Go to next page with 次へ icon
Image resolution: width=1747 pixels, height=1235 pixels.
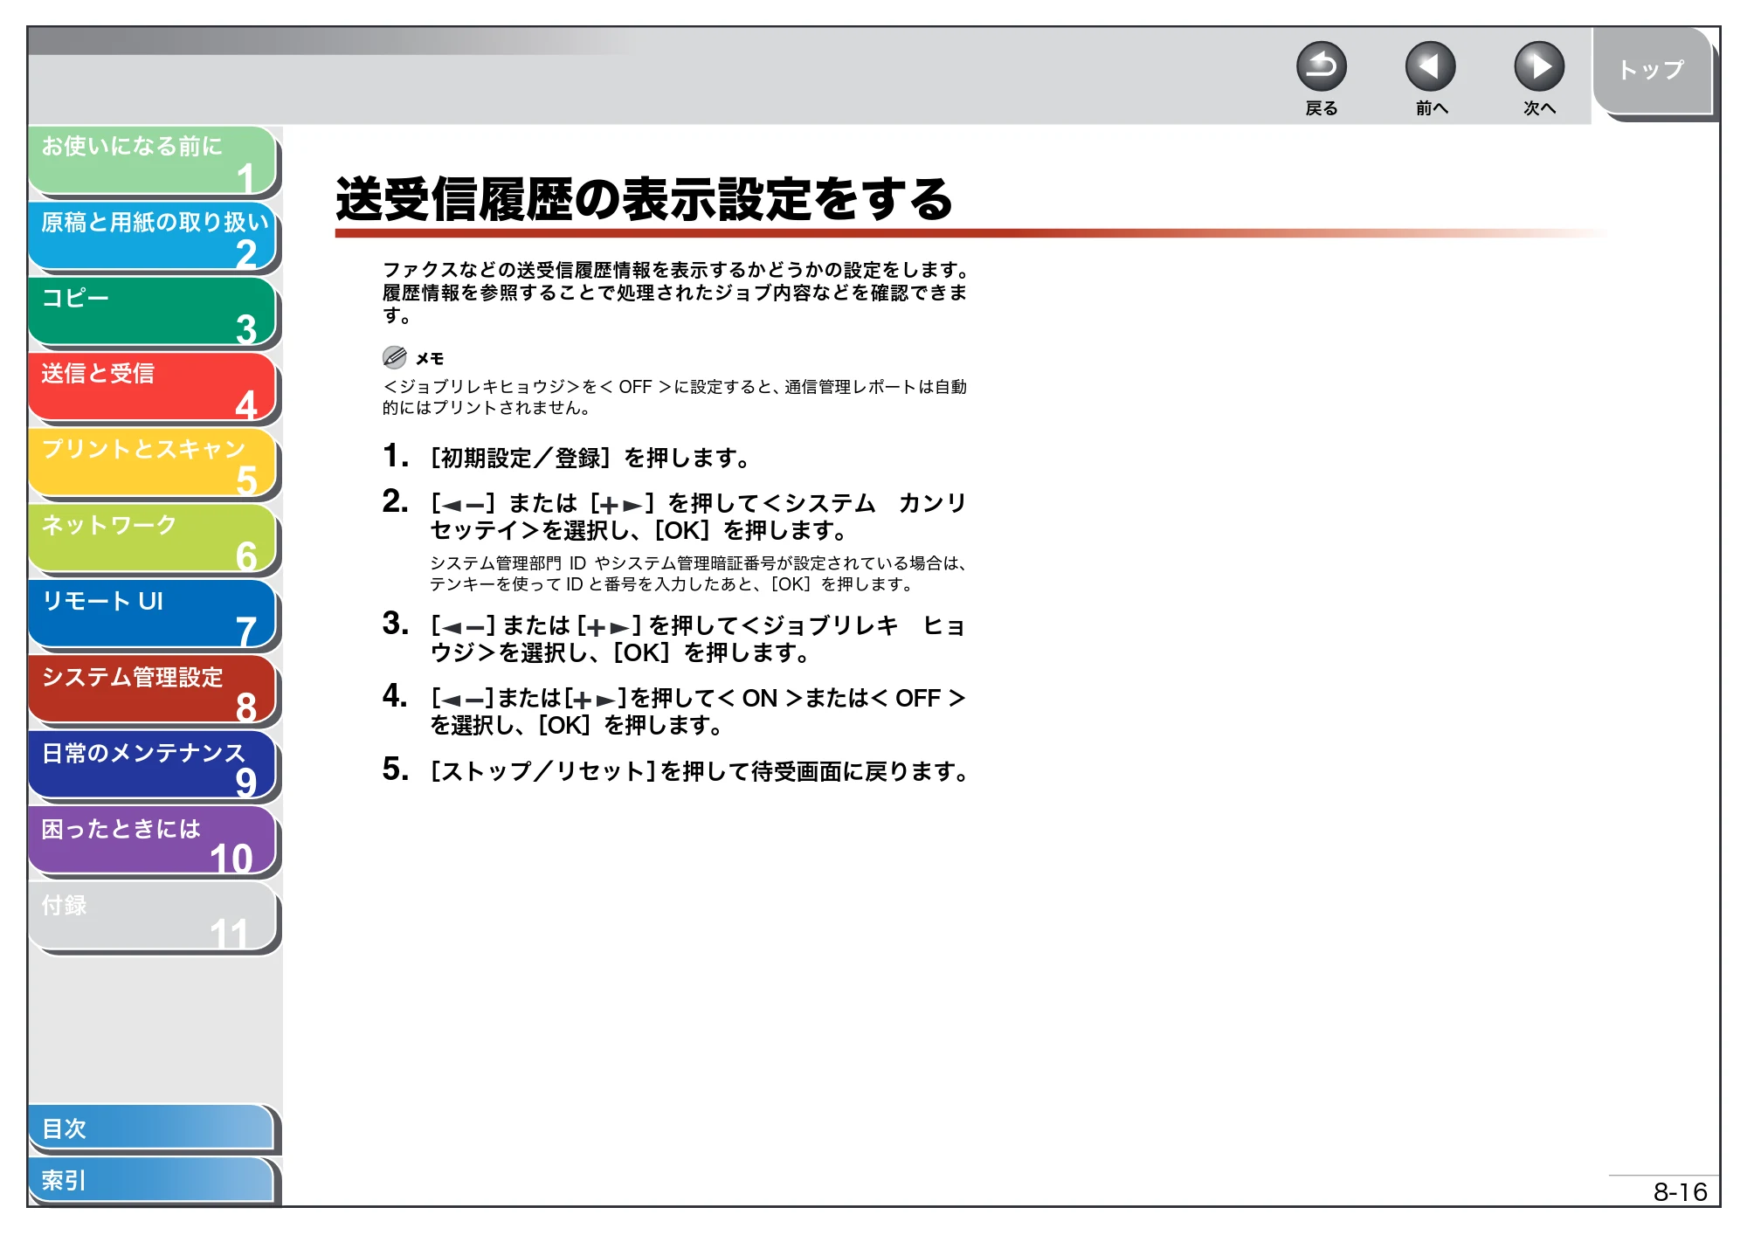1538,67
